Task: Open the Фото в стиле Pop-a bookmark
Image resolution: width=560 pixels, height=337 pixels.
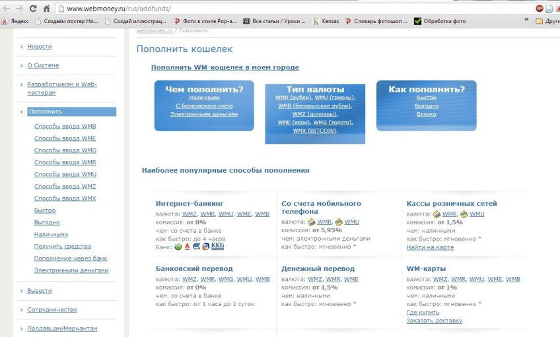Action: [x=205, y=21]
